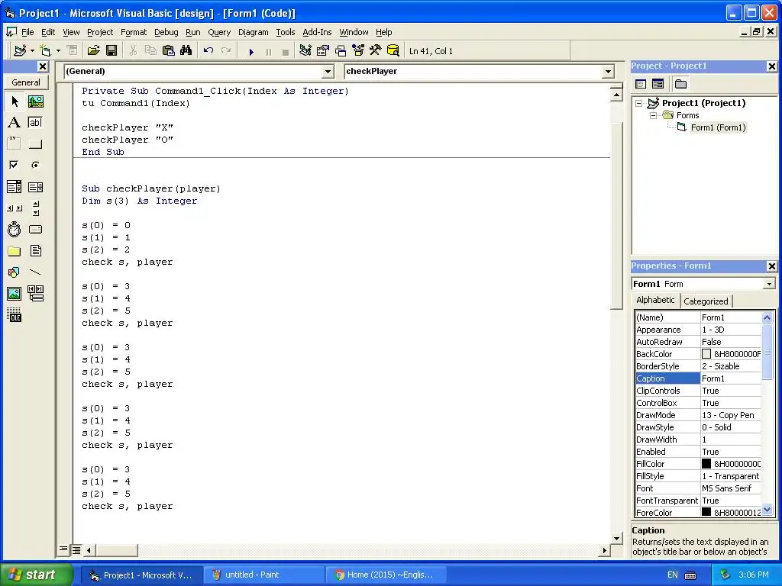This screenshot has height=586, width=782.
Task: Click the Undo toolbar icon
Action: coord(208,51)
